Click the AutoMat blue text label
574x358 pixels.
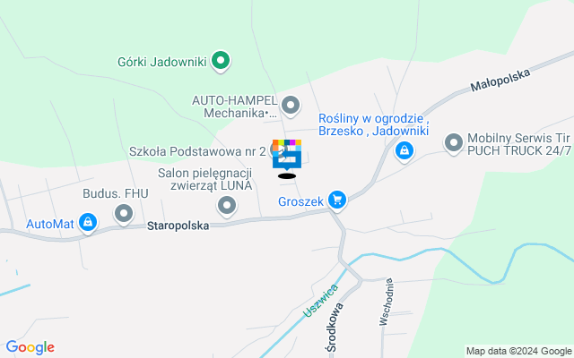50,224
